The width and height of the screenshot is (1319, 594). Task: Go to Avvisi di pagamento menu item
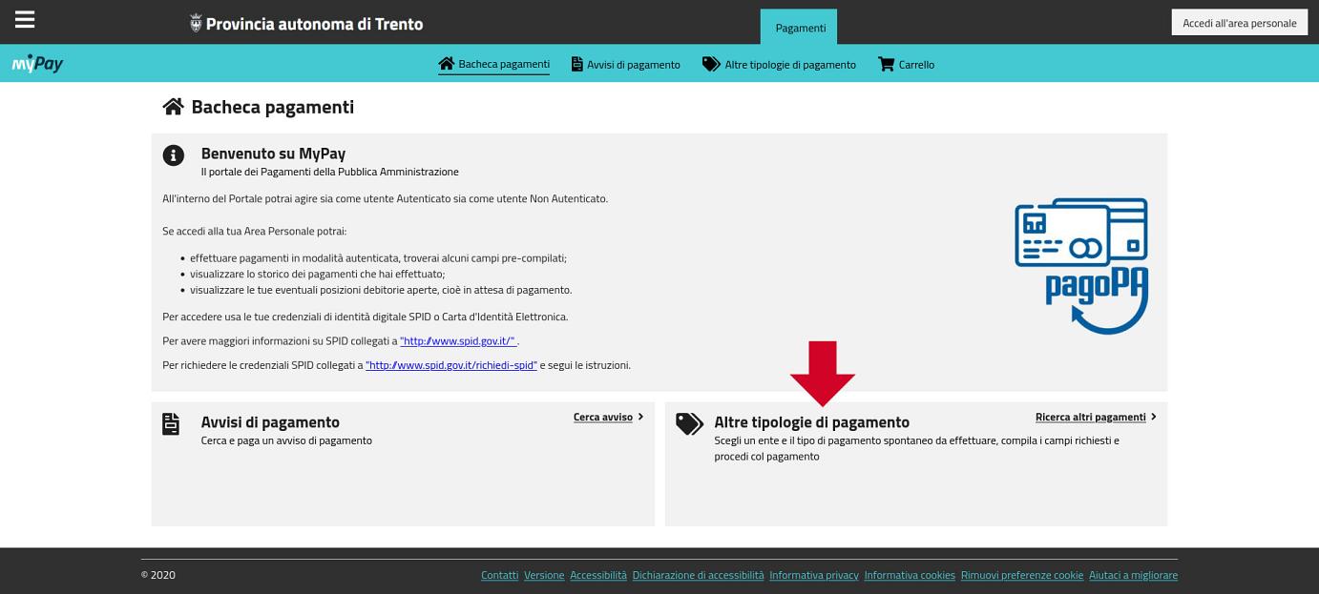point(626,65)
